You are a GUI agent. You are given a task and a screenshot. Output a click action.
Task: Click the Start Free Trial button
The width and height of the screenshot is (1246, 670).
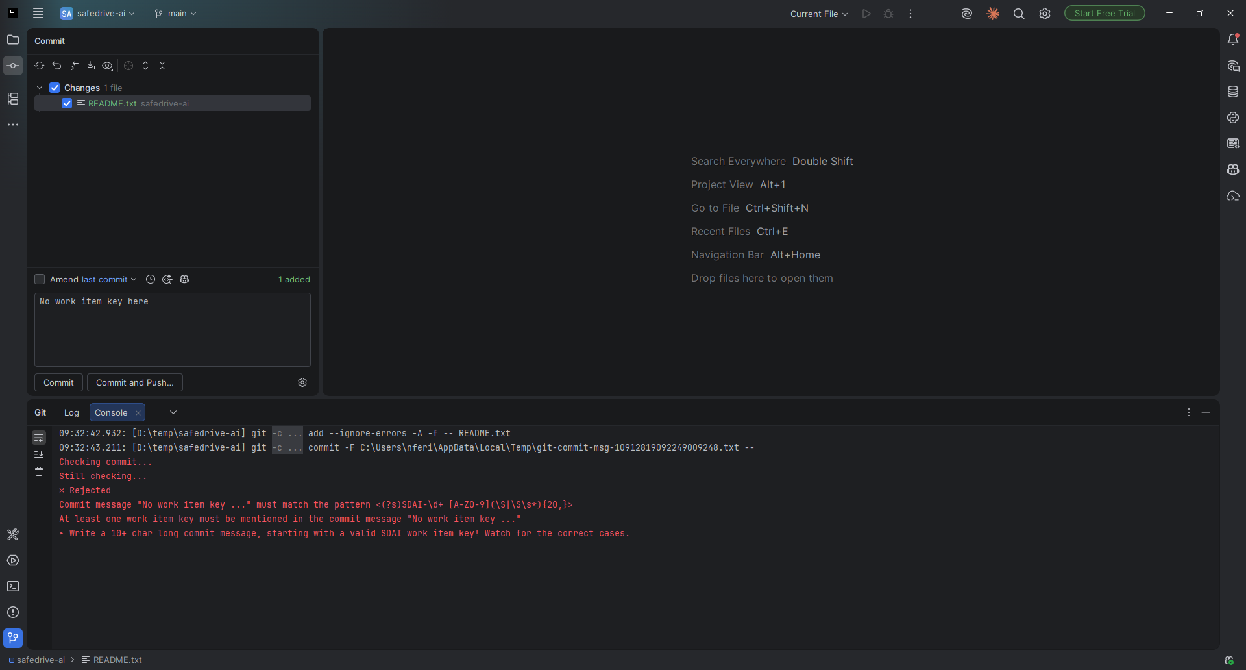pos(1105,13)
